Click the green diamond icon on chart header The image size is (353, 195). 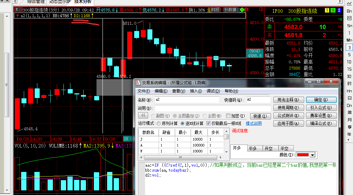tap(242, 10)
